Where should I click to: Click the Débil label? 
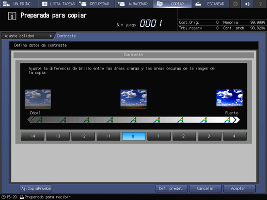(x=35, y=113)
